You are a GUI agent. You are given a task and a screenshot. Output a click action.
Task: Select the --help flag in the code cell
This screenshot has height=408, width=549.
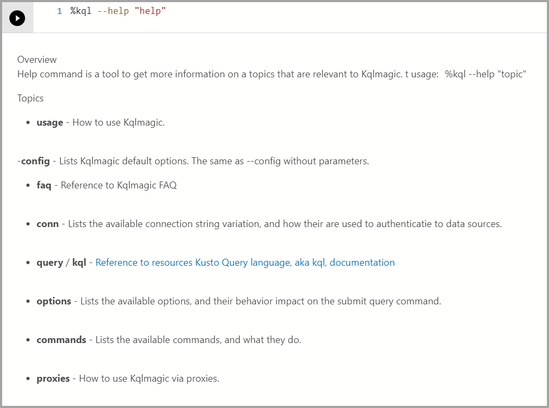(115, 11)
